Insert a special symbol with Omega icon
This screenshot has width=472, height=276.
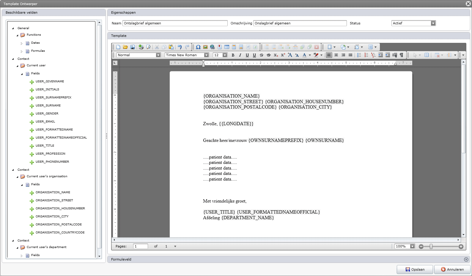coord(198,47)
